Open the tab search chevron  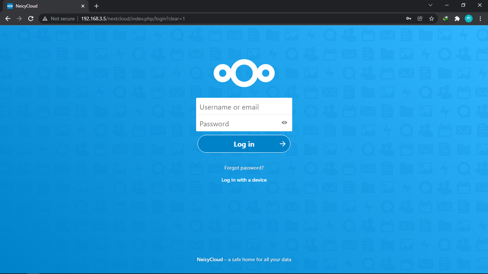(x=430, y=5)
